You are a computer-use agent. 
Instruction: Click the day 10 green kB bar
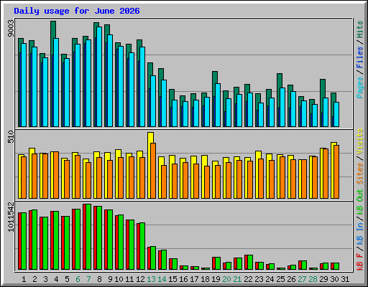tap(121, 242)
